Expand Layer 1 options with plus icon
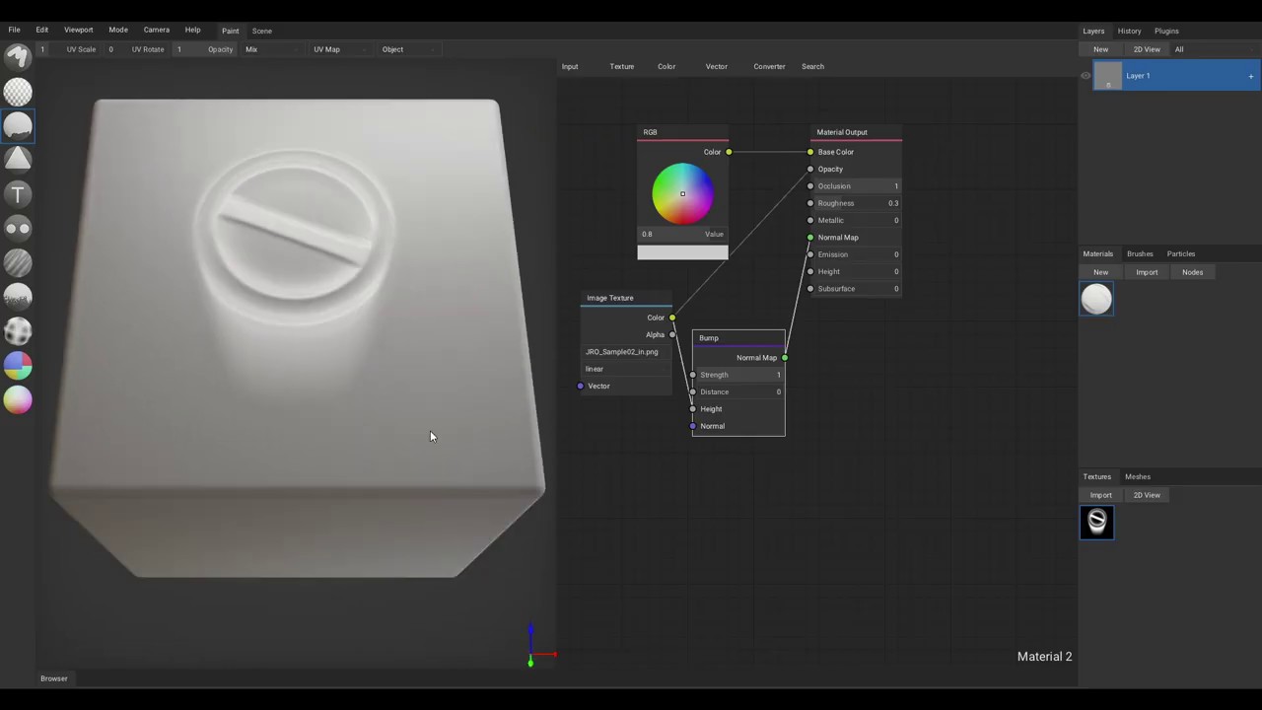 pos(1250,76)
